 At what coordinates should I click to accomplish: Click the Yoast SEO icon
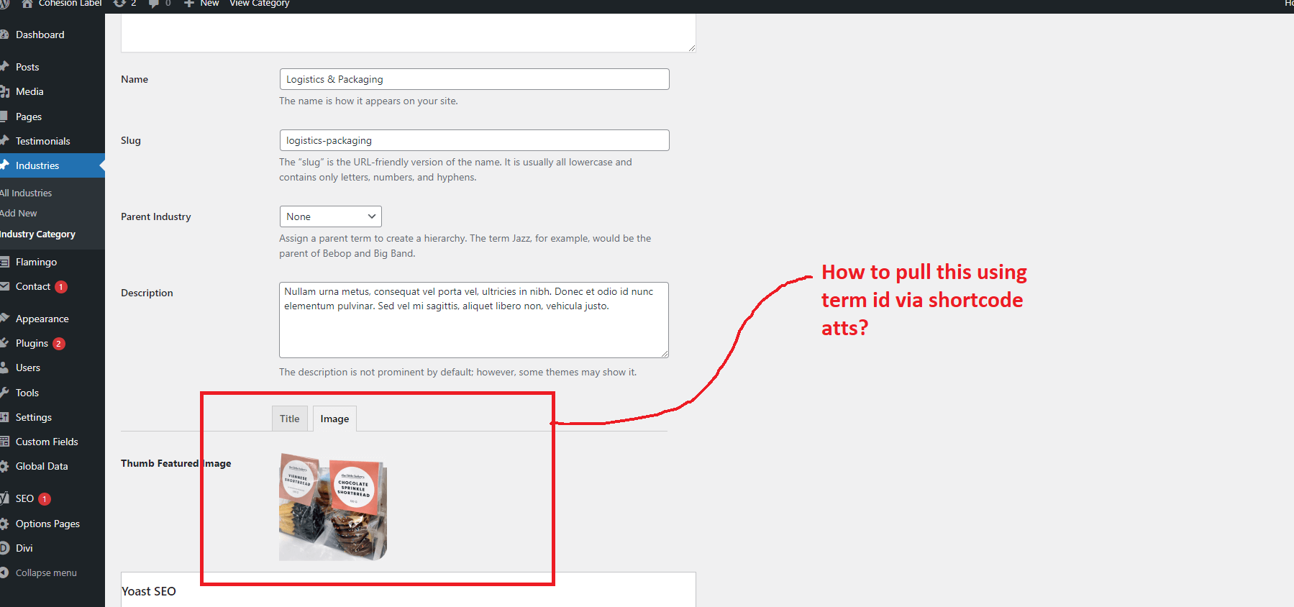(4, 498)
